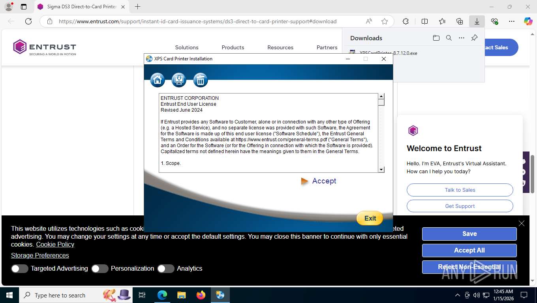The height and width of the screenshot is (303, 537).
Task: Click the Home icon in XPS installer
Action: click(x=158, y=80)
